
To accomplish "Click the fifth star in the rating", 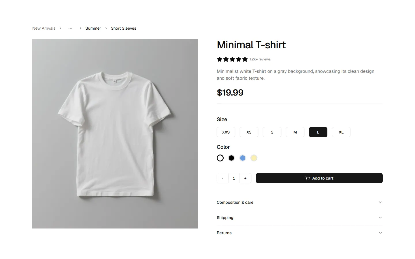I will point(245,59).
